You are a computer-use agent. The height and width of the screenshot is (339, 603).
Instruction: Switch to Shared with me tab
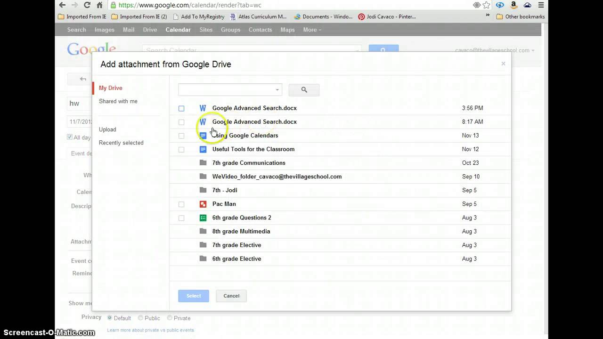tap(118, 101)
